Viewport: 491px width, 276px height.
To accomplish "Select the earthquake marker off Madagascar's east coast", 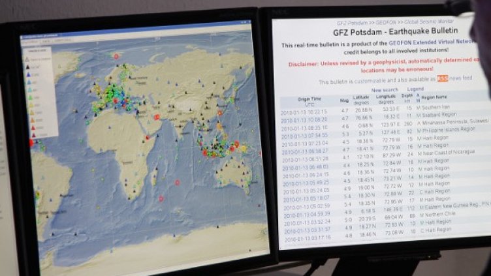I will (x=161, y=198).
